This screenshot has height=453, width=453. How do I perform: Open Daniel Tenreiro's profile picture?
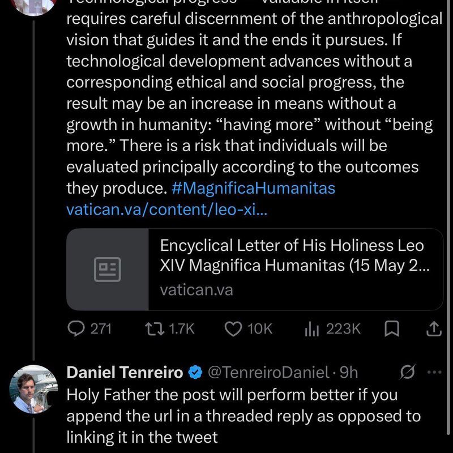point(33,390)
